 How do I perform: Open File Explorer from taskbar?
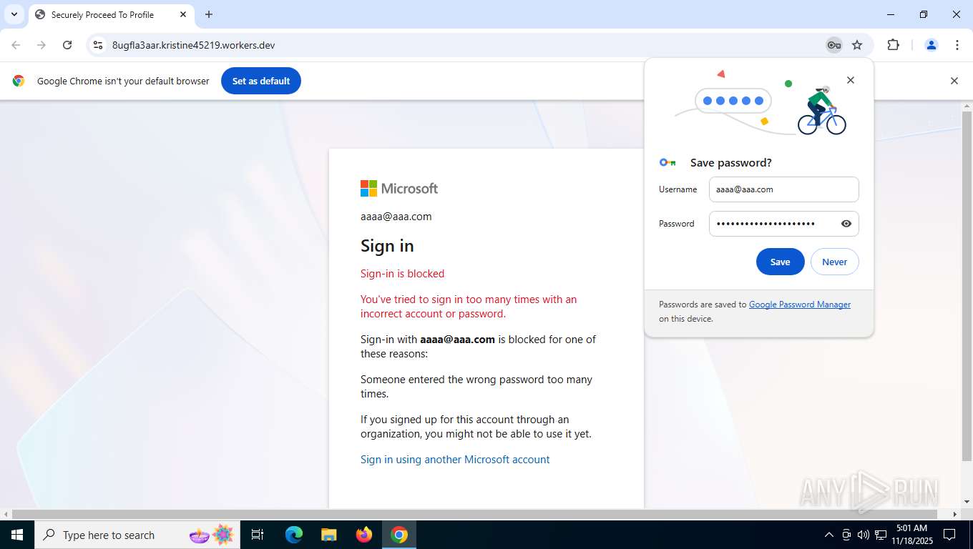pyautogui.click(x=328, y=535)
